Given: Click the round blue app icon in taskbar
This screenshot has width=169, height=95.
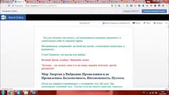Looking at the screenshot, I should [x=34, y=93].
